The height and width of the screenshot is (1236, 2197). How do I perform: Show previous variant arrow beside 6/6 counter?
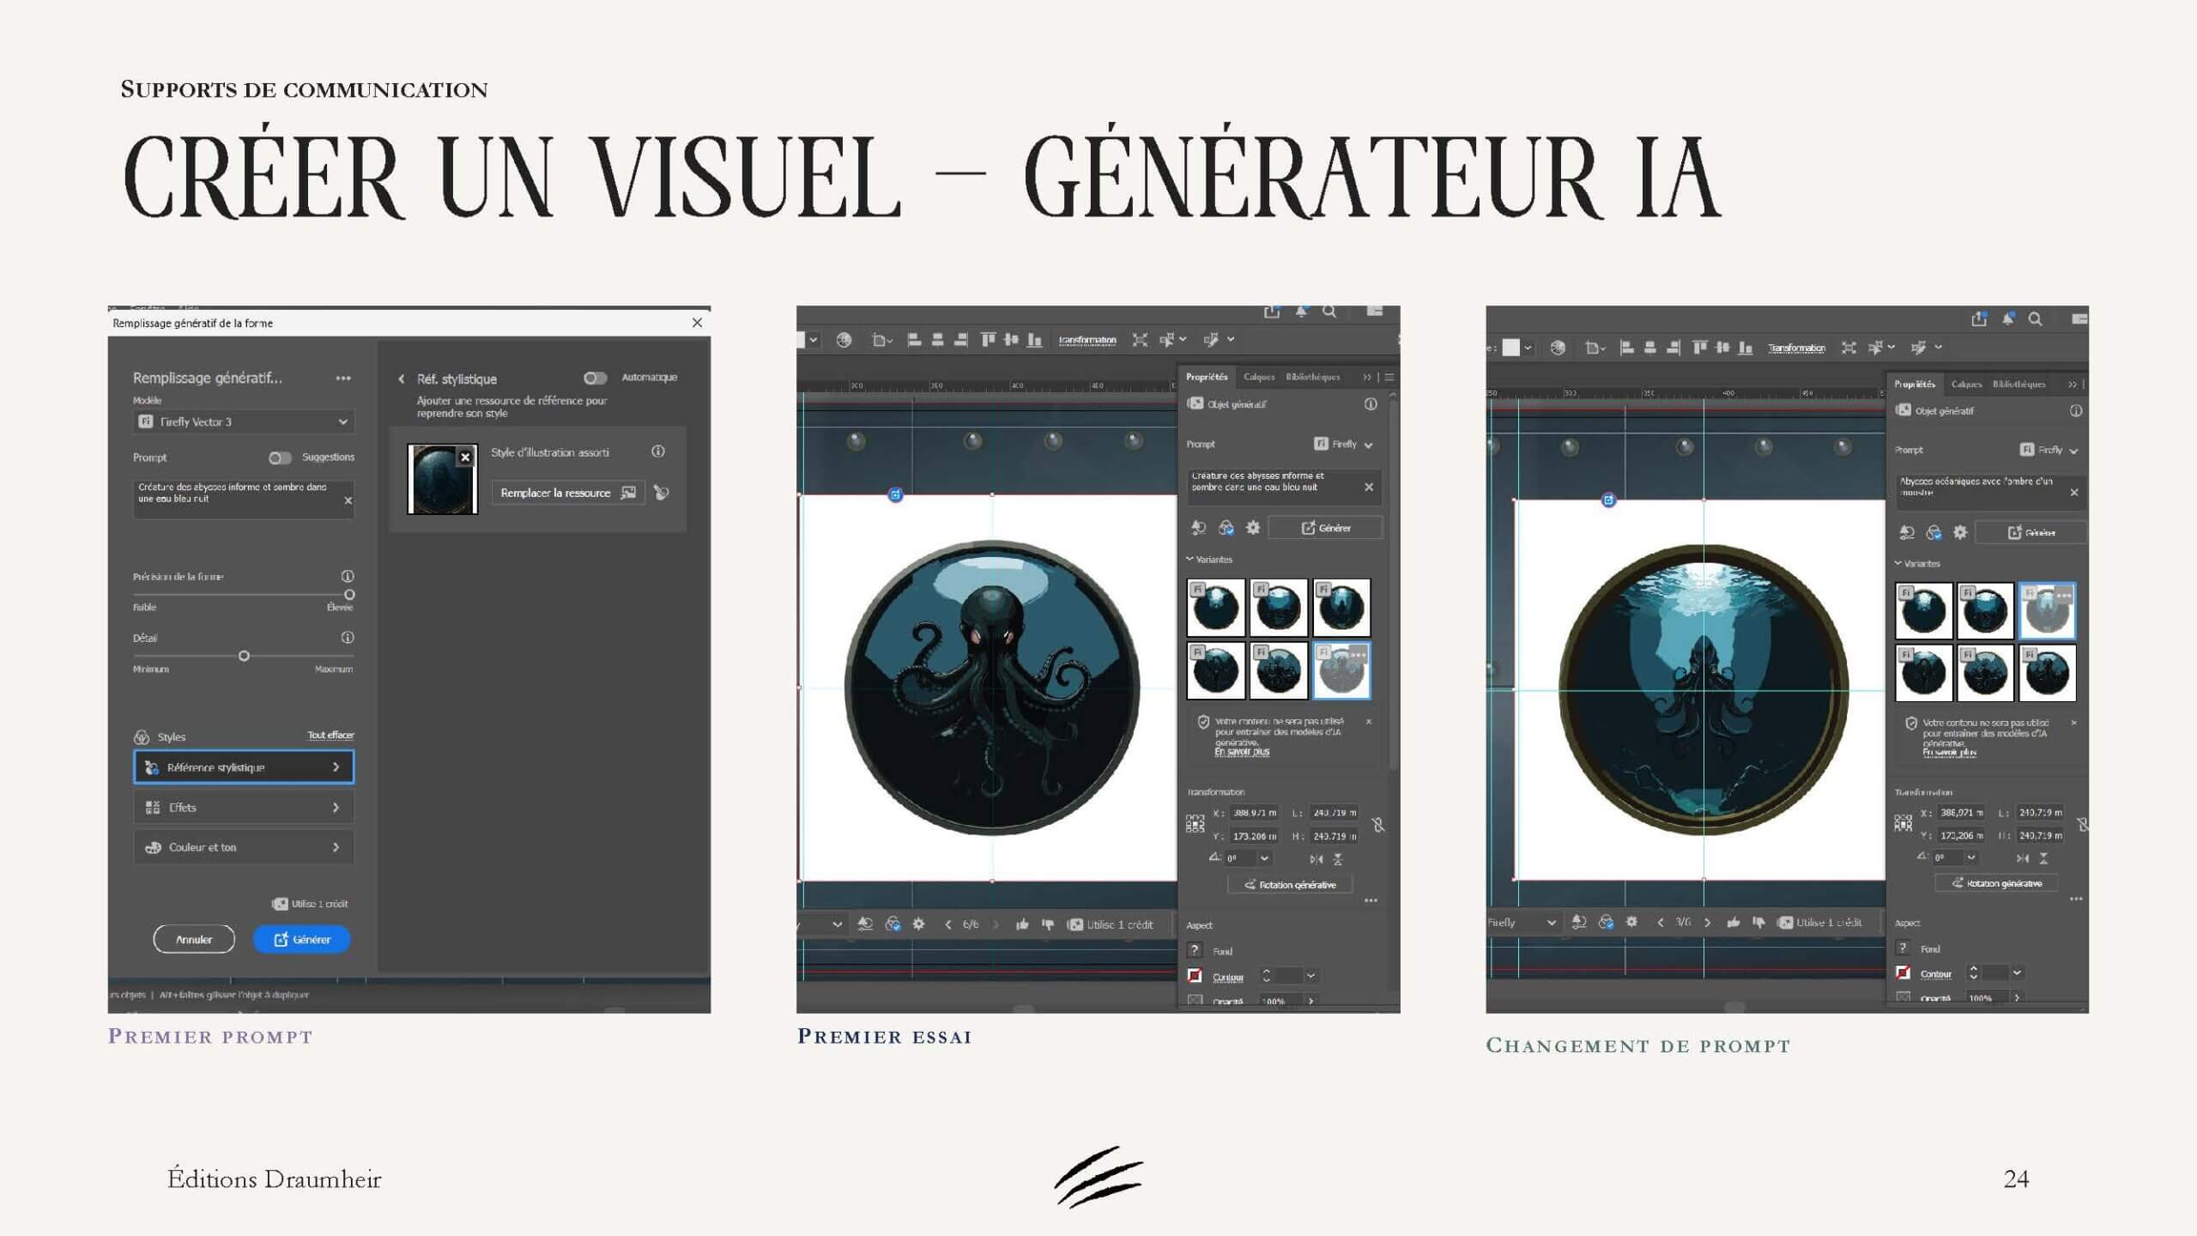point(948,924)
